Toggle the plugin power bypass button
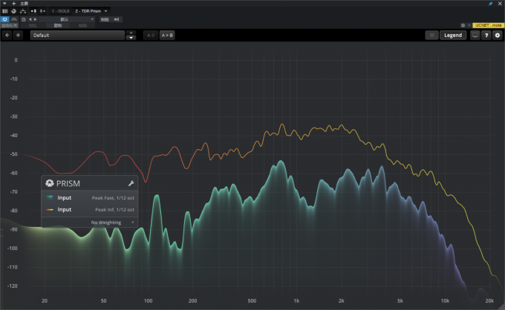 click(5, 19)
